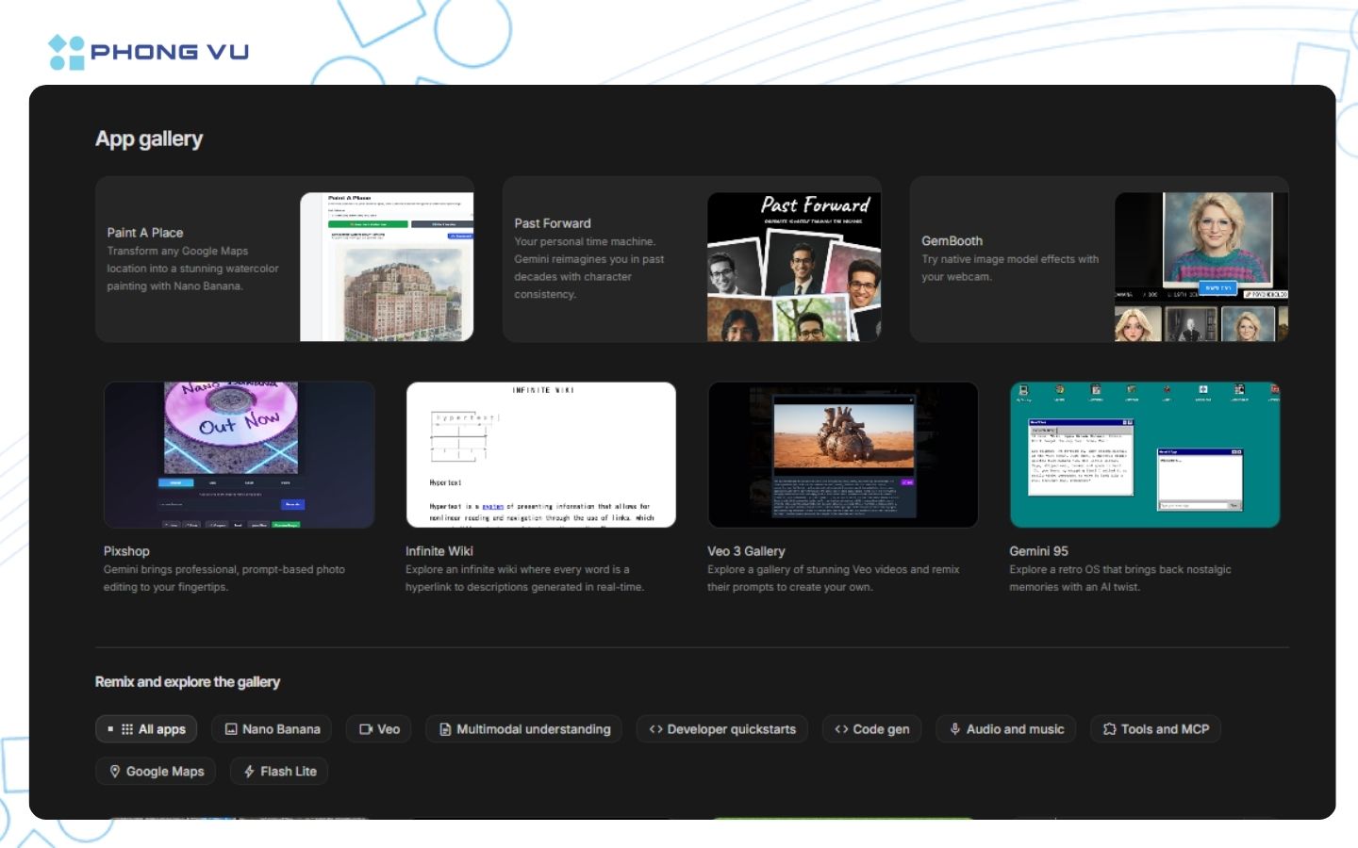Click the Phong Vu logo
Image resolution: width=1358 pixels, height=848 pixels.
point(148,50)
